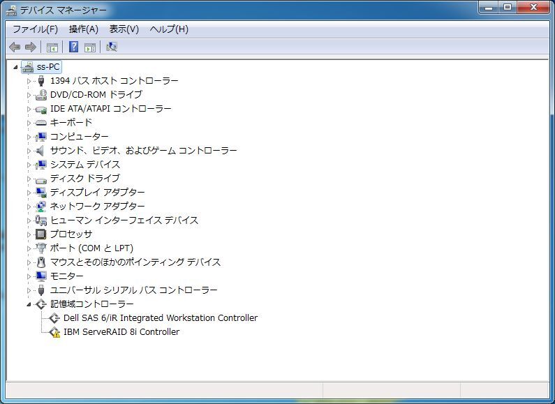Click the コンピューター category icon

(41, 137)
